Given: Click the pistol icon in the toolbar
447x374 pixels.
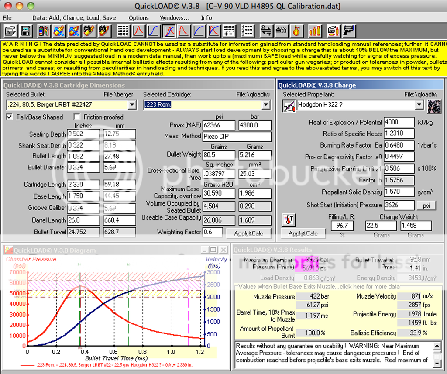Looking at the screenshot, I should pyautogui.click(x=349, y=31).
